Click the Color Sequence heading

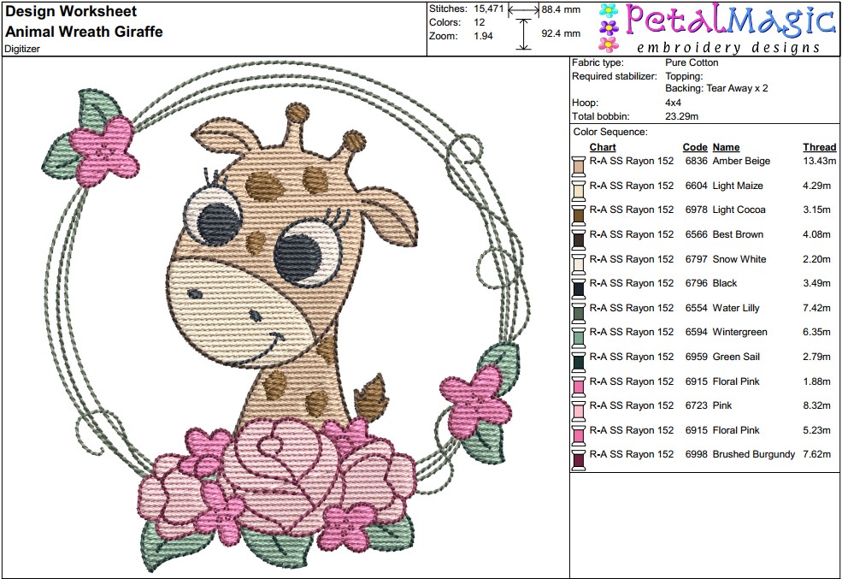click(x=610, y=132)
